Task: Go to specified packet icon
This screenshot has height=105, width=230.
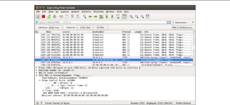Action: (101, 17)
